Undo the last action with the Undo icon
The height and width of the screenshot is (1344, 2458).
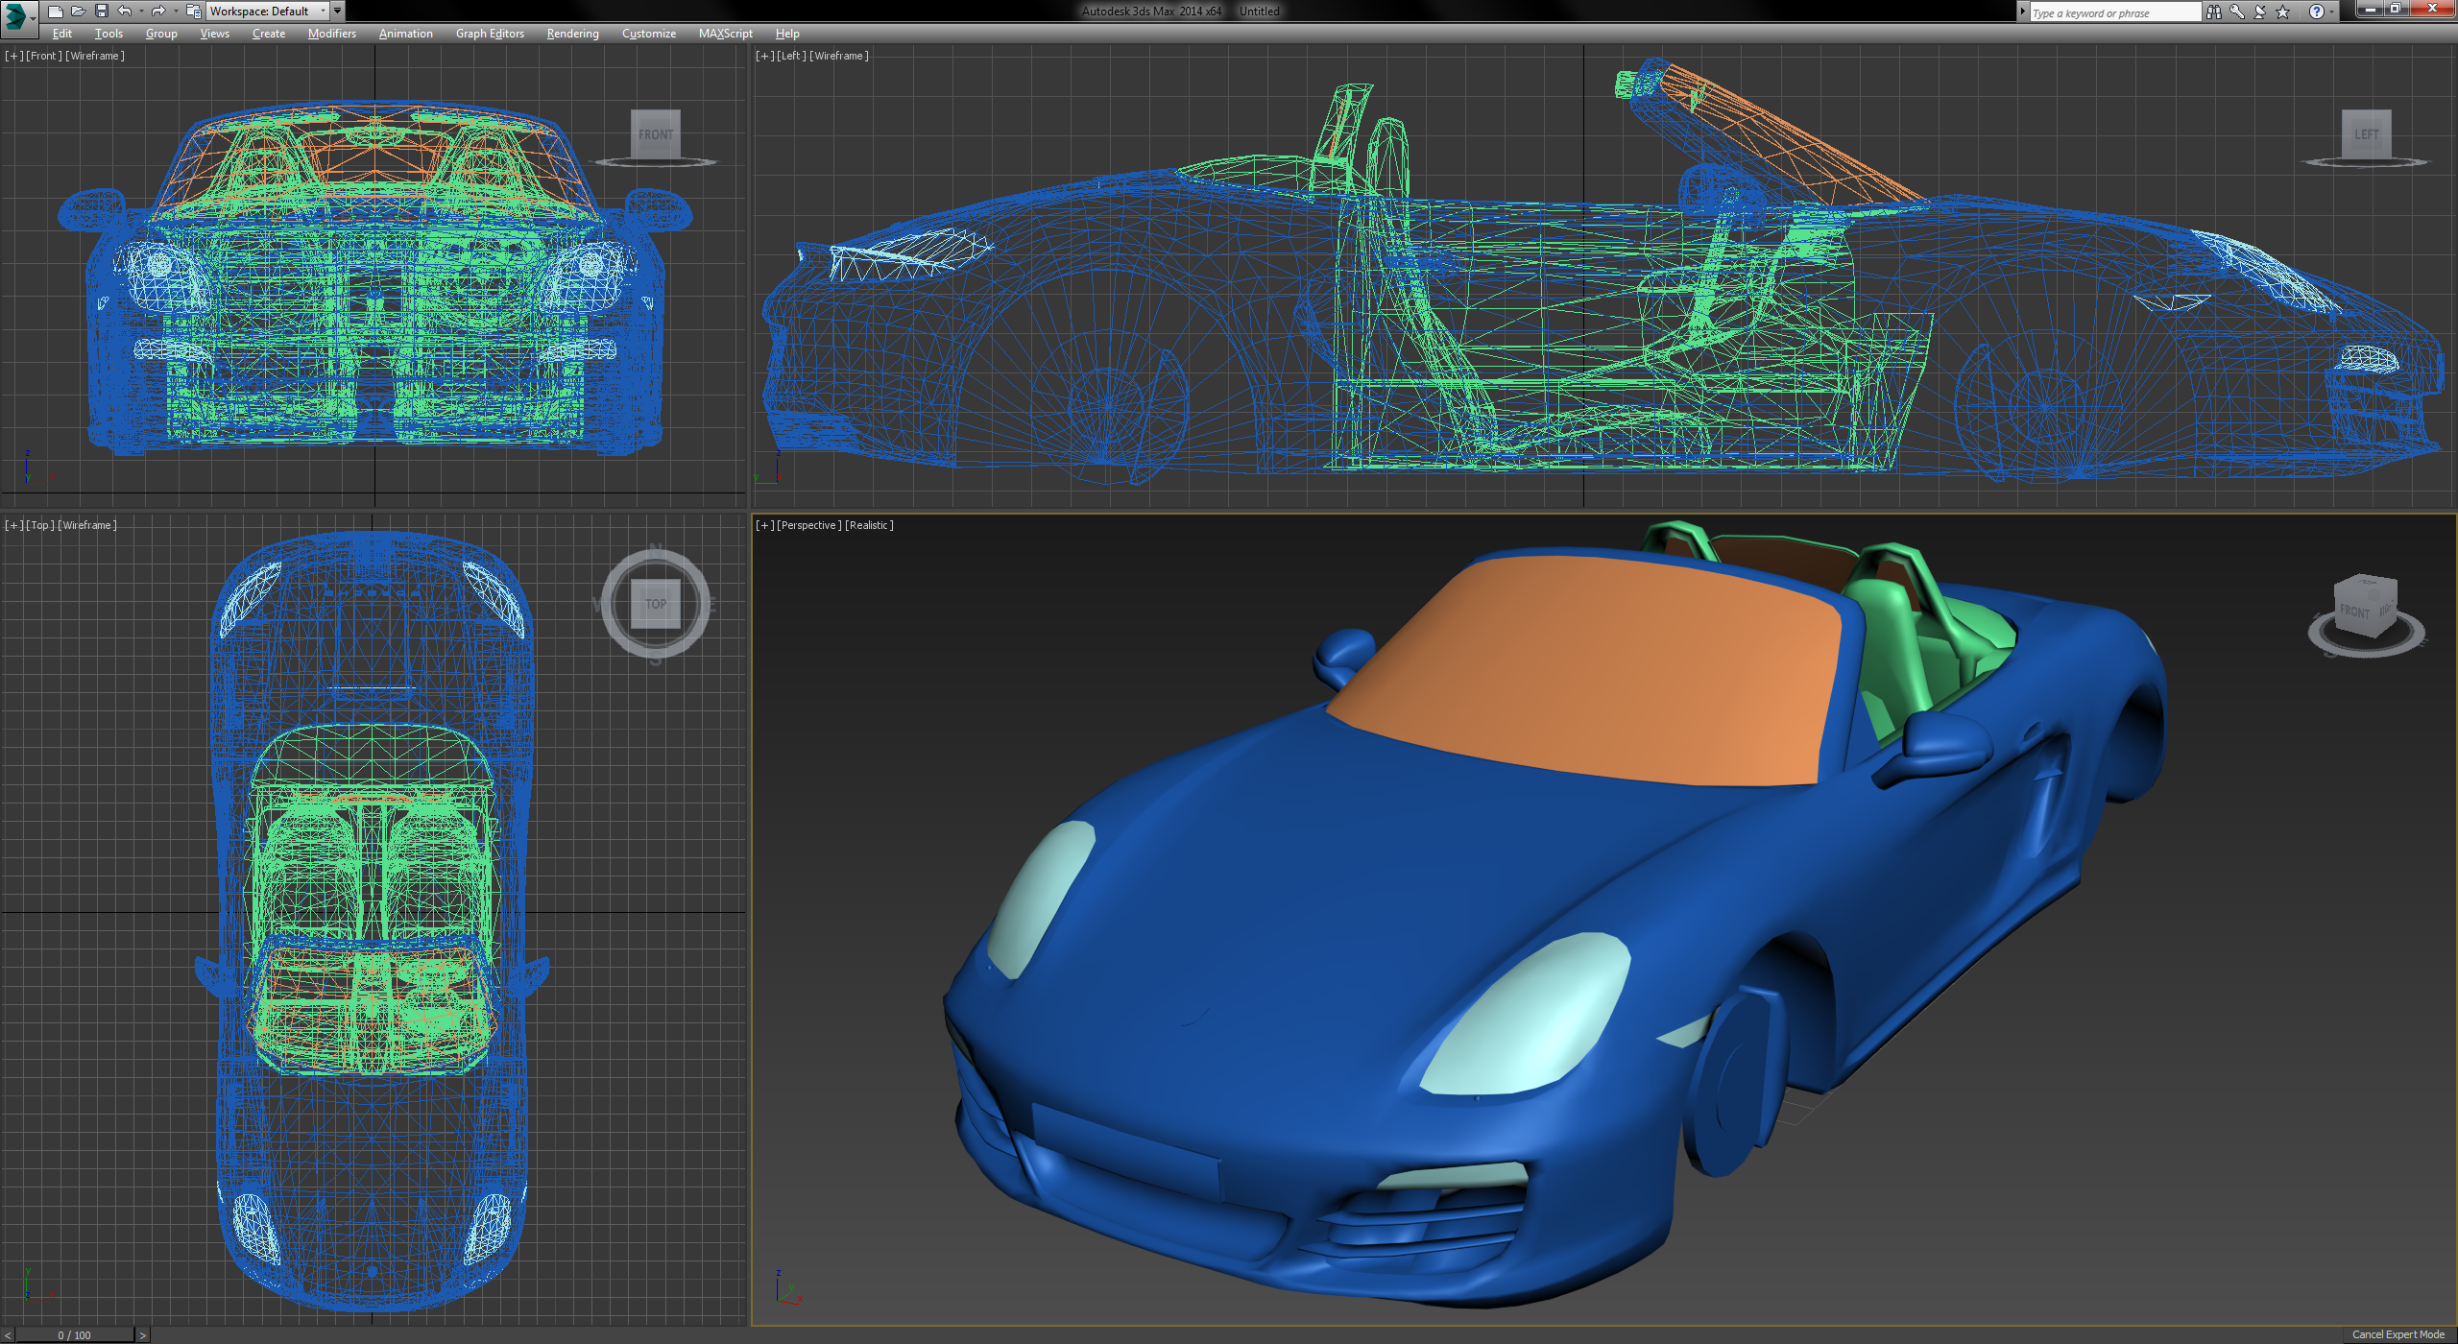click(123, 12)
